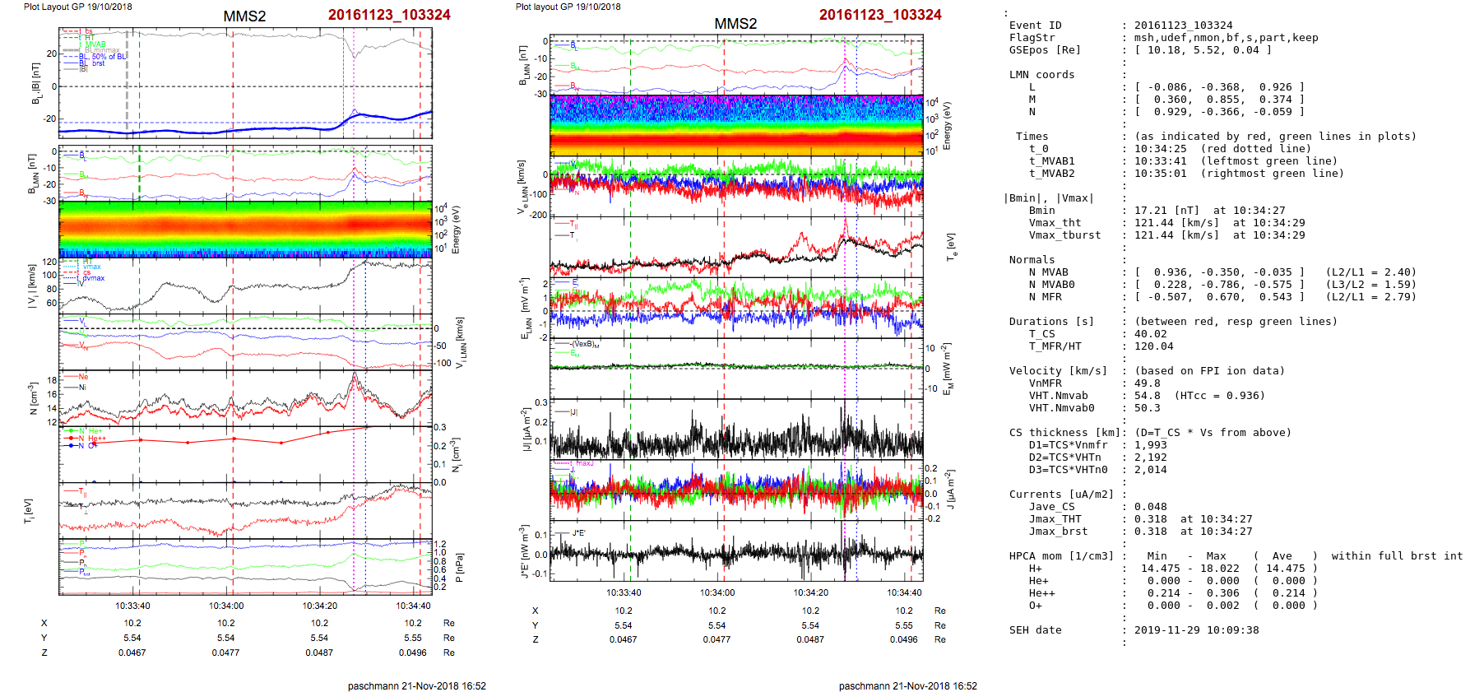This screenshot has width=1484, height=692.
Task: Click the red 20161123_103324 heading on the right plot
Action: pyautogui.click(x=879, y=15)
